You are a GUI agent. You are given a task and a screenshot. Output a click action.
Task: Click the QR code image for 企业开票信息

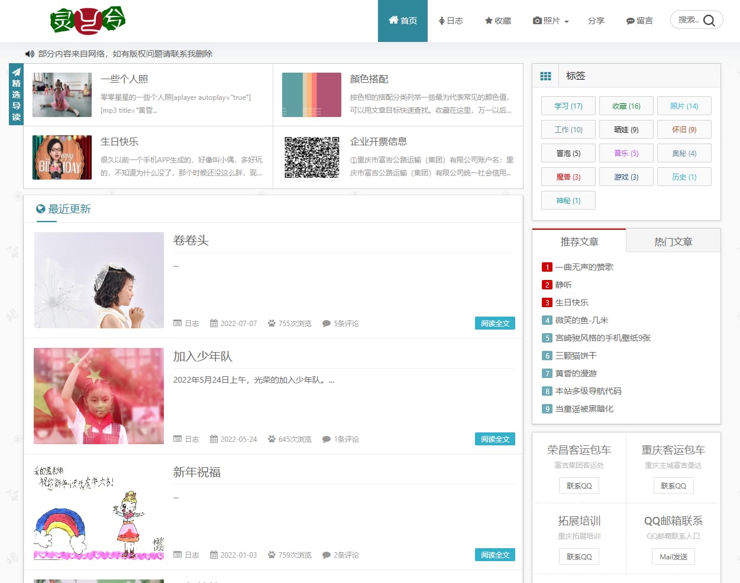(312, 157)
